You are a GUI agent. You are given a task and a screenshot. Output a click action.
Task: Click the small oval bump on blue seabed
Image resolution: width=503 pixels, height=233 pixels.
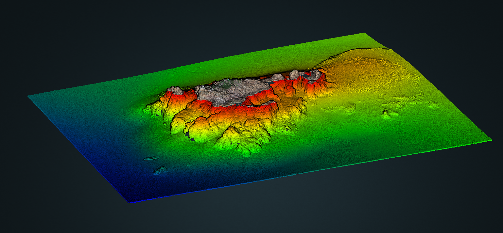pos(150,159)
